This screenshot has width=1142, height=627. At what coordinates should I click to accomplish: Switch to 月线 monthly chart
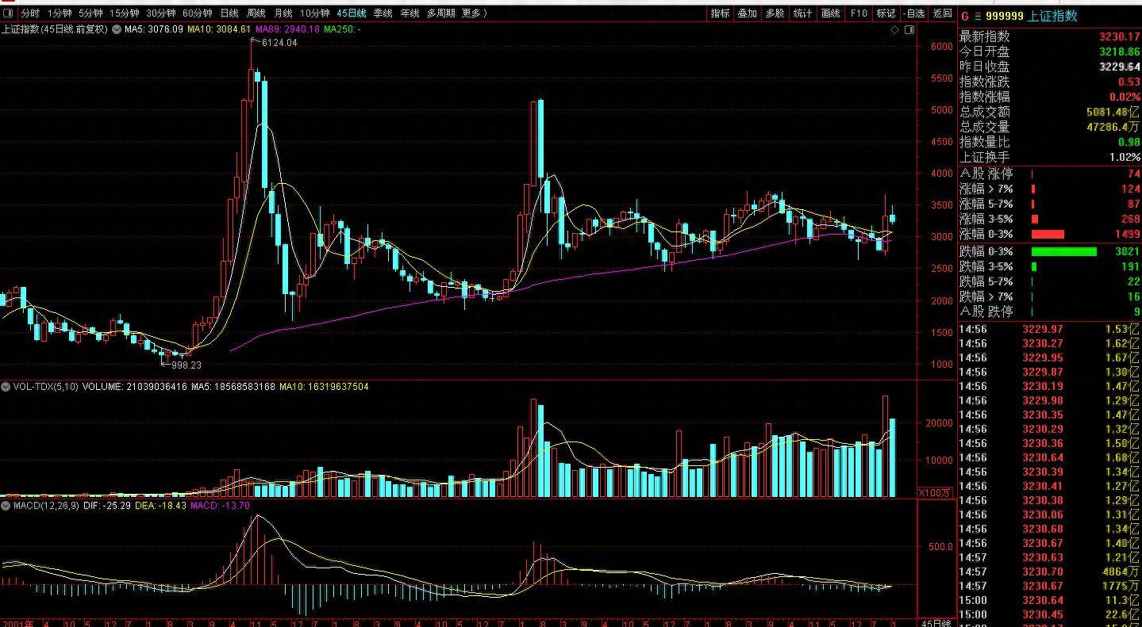[x=283, y=13]
